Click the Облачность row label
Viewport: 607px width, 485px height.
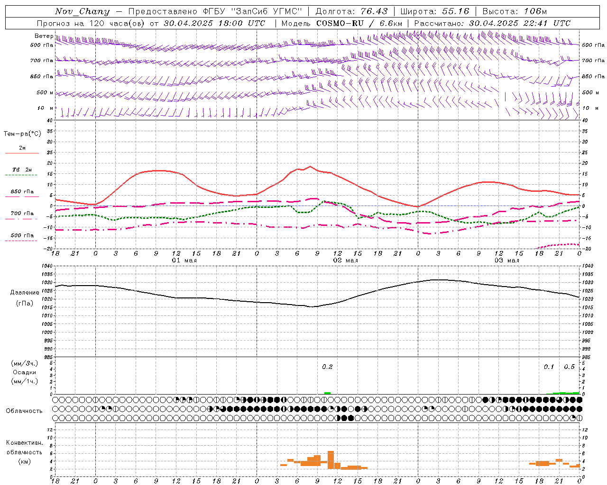click(24, 411)
